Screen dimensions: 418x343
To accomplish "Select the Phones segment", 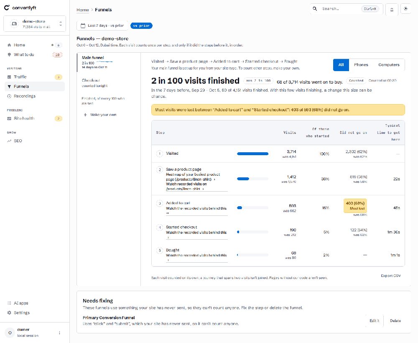I will 361,65.
